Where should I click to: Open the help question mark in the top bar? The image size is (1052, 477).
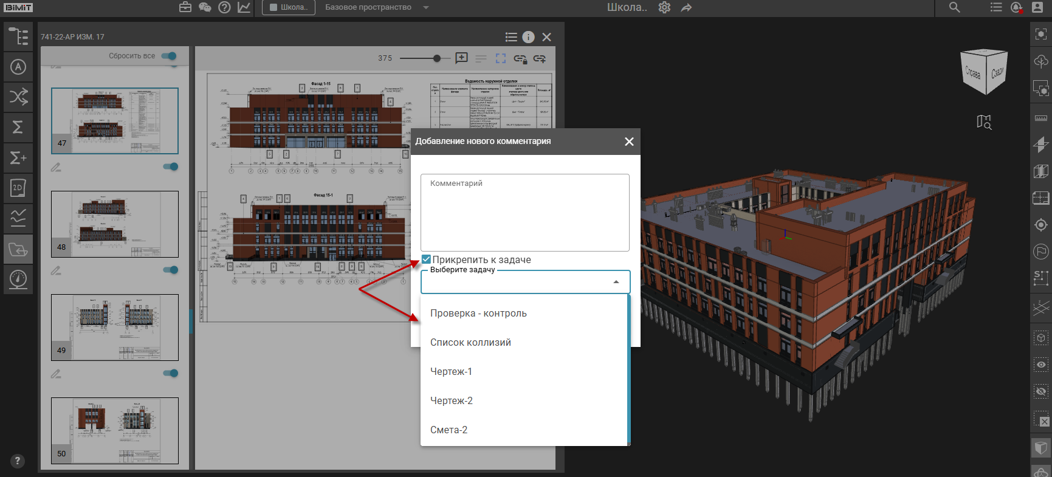[x=224, y=7]
